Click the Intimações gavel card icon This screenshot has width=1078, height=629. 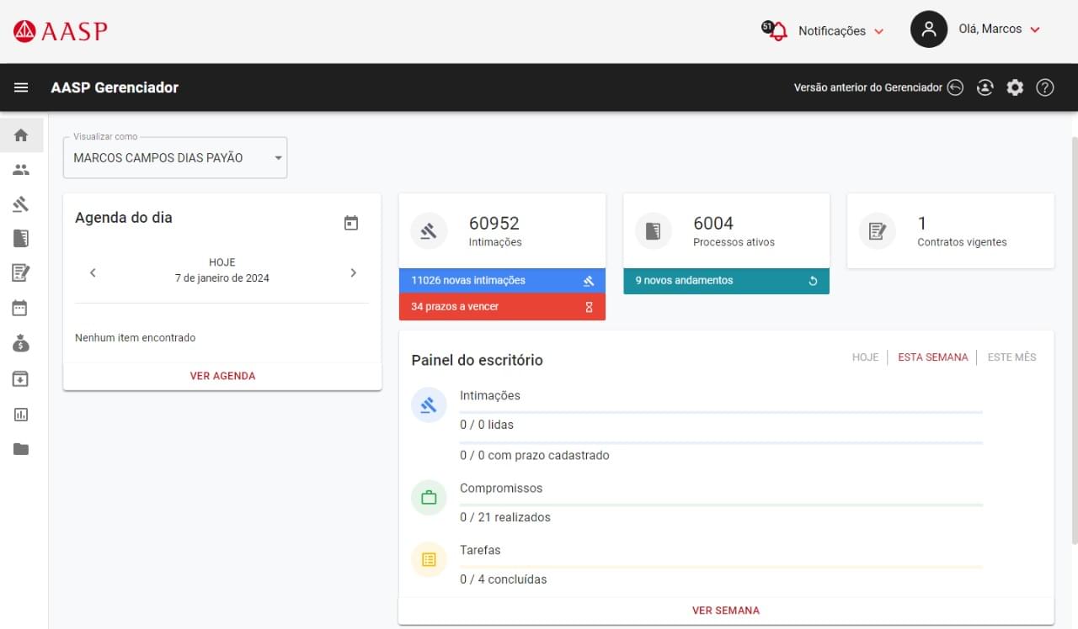point(429,231)
